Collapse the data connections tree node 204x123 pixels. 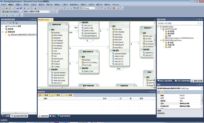point(3,32)
